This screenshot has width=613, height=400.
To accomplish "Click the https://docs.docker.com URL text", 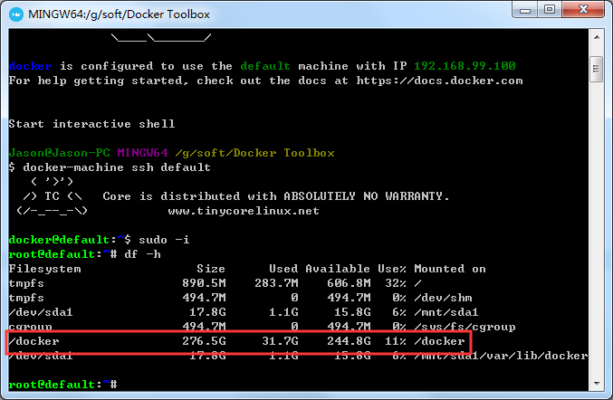I will coord(439,81).
